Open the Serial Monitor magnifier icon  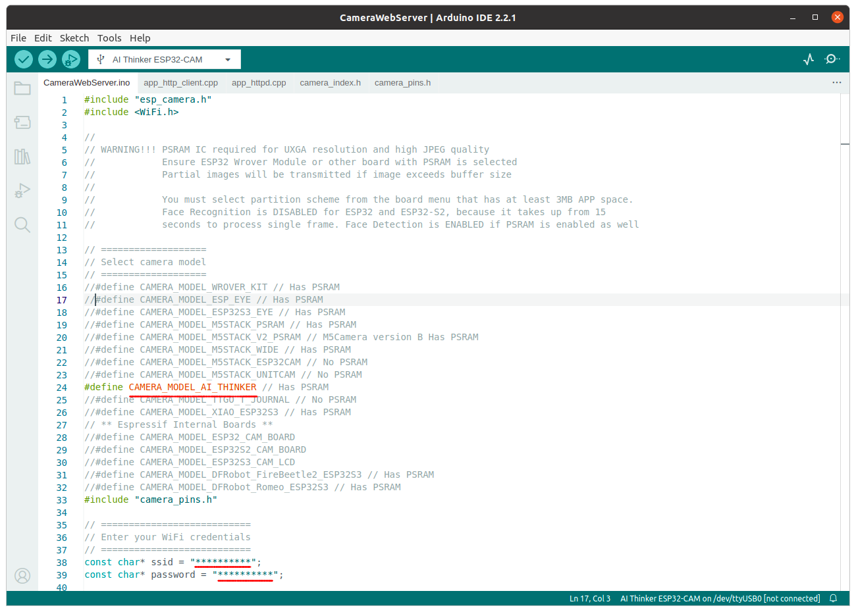[x=832, y=59]
